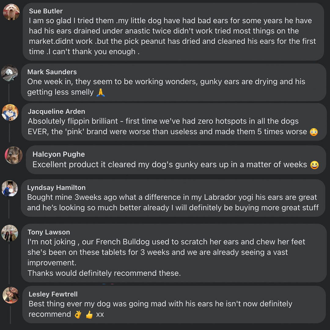Click the Tony Lawson name
This screenshot has height=330, width=330.
tap(49, 232)
